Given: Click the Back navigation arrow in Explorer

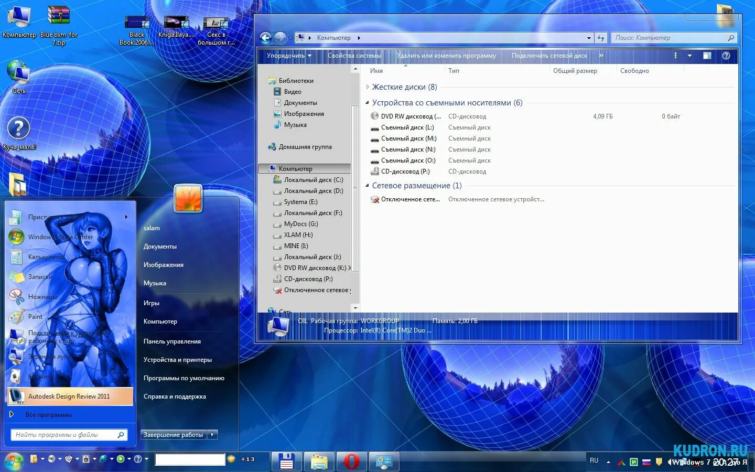Looking at the screenshot, I should pyautogui.click(x=266, y=38).
